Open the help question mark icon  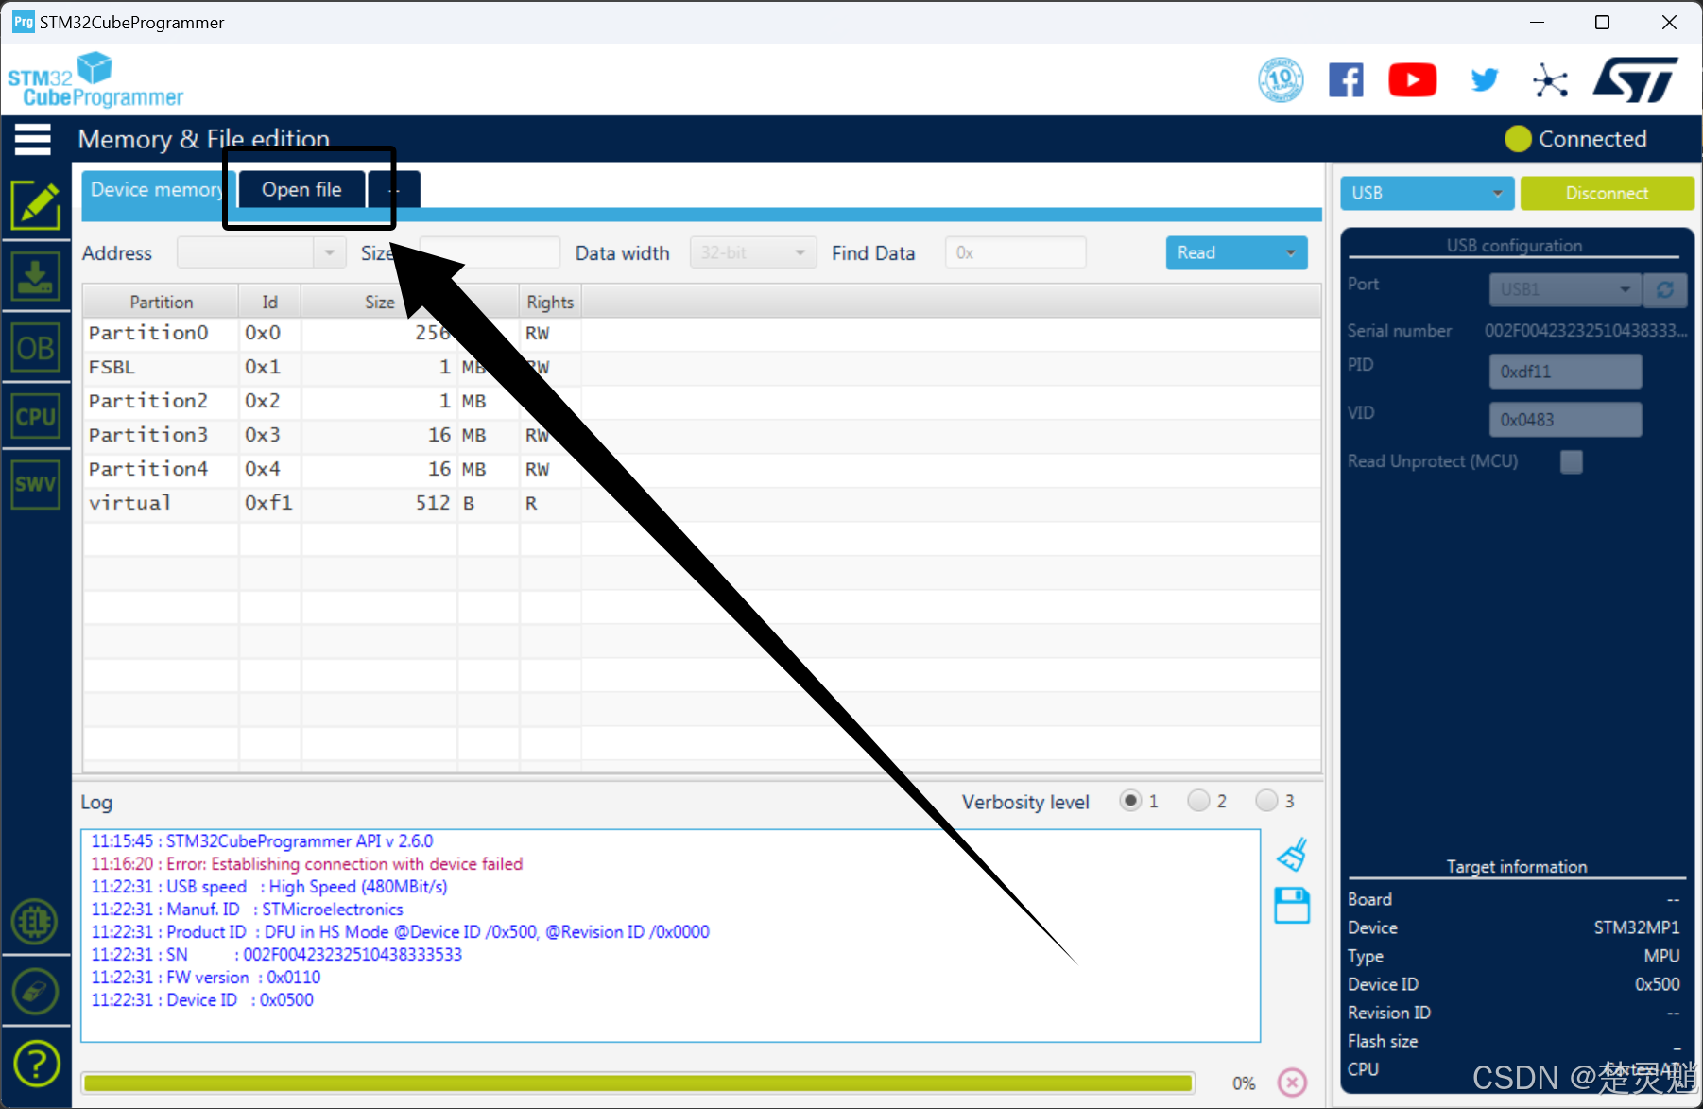[36, 1064]
